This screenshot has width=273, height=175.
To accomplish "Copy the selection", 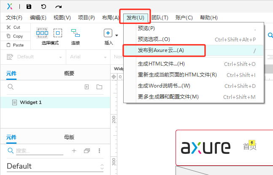I will pyautogui.click(x=15, y=36).
